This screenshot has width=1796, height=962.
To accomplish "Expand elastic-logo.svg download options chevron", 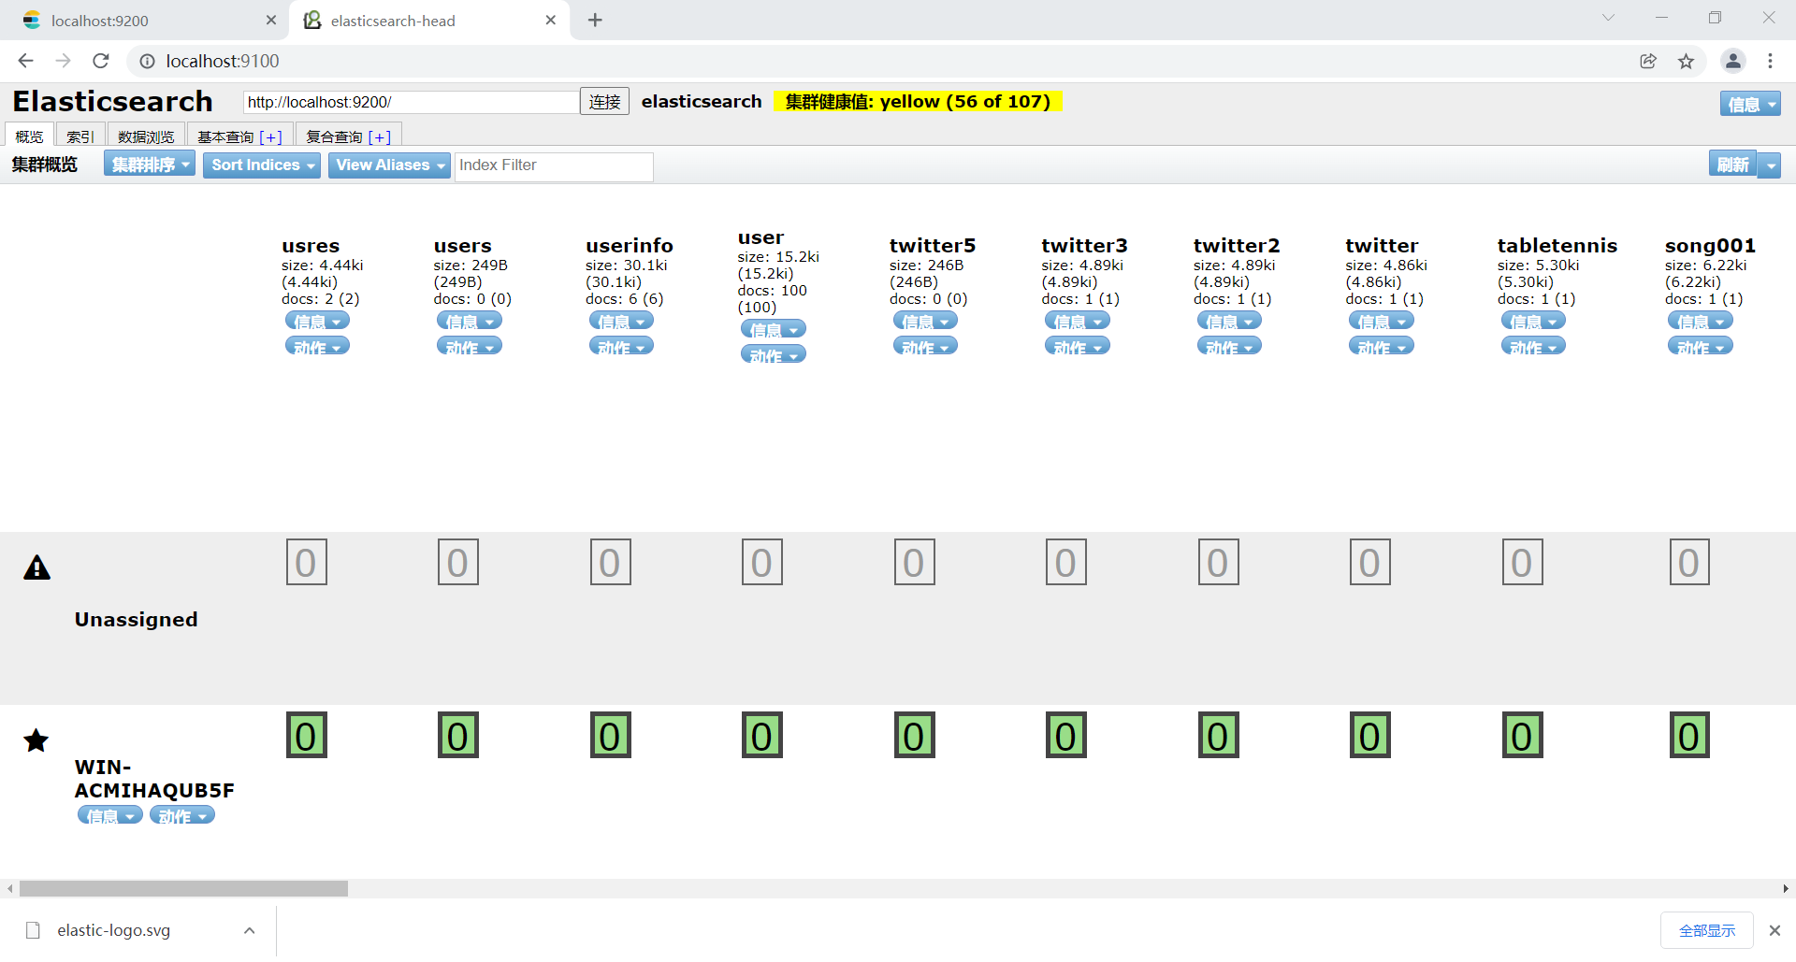I will tap(250, 930).
